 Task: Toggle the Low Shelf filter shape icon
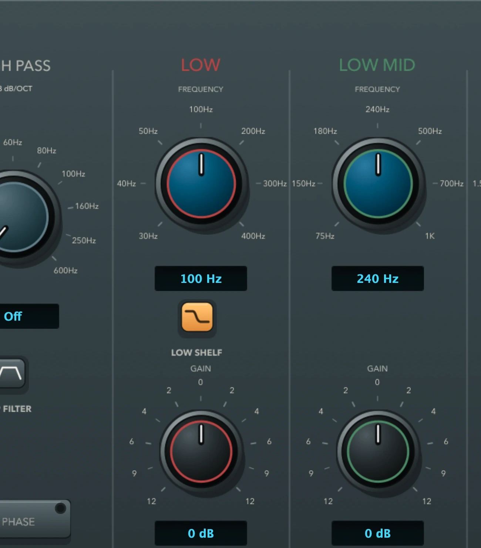coord(197,317)
